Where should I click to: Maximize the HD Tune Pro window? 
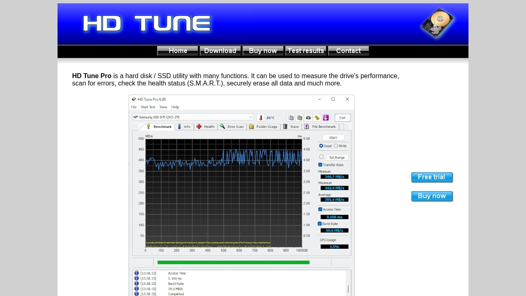tap(333, 99)
